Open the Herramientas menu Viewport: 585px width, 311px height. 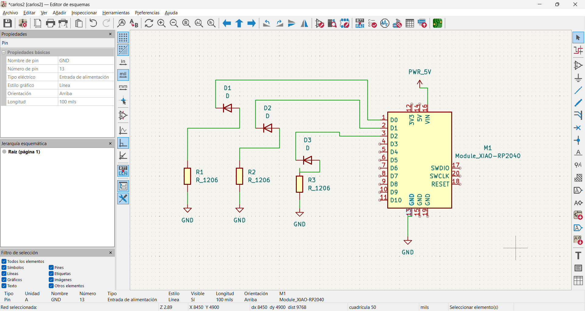point(115,13)
